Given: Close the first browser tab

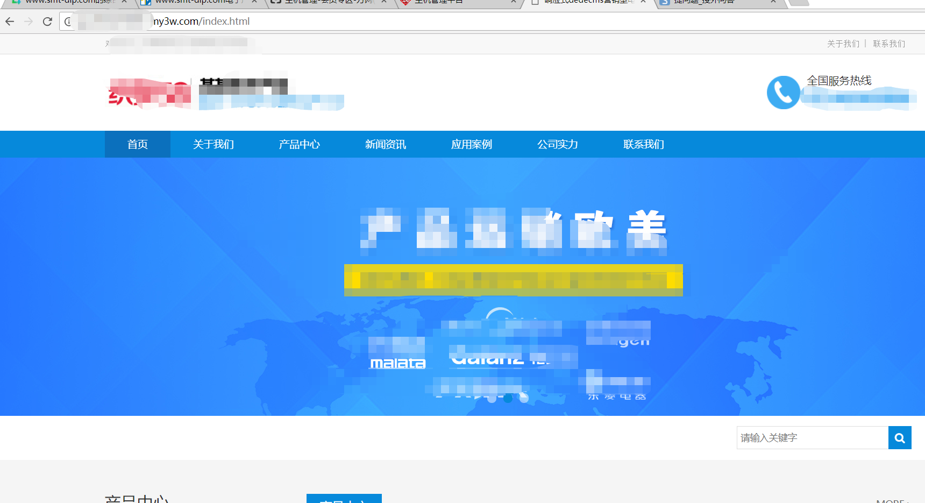Looking at the screenshot, I should pyautogui.click(x=124, y=2).
